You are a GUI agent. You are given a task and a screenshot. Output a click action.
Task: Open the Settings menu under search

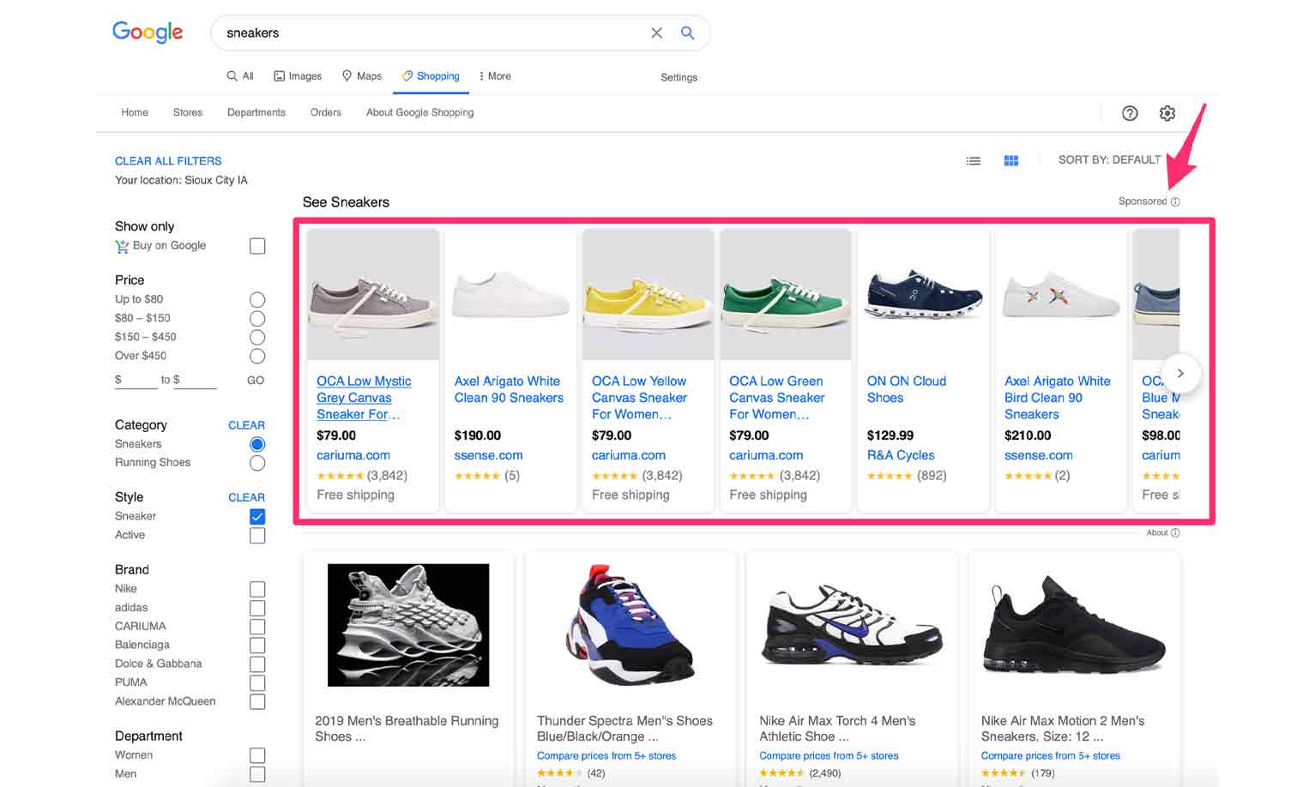pyautogui.click(x=679, y=77)
